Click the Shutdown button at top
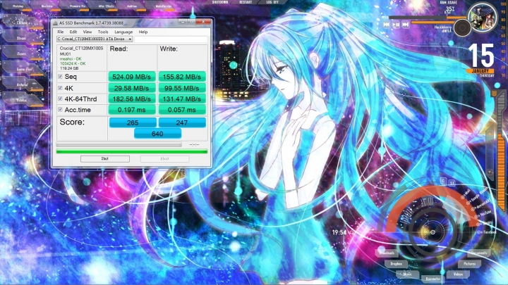The height and width of the screenshot is (285, 508). (x=220, y=2)
